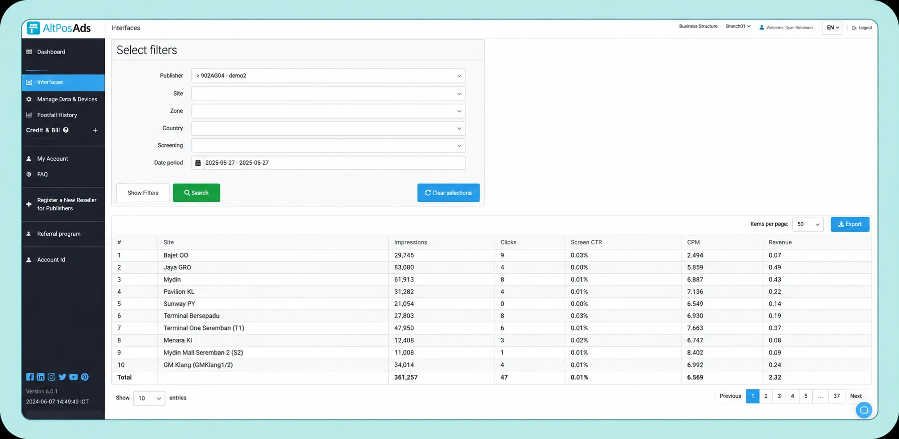The image size is (899, 439).
Task: Click Mydin Mall Seremban 2 (S2) cell
Action: click(273, 353)
